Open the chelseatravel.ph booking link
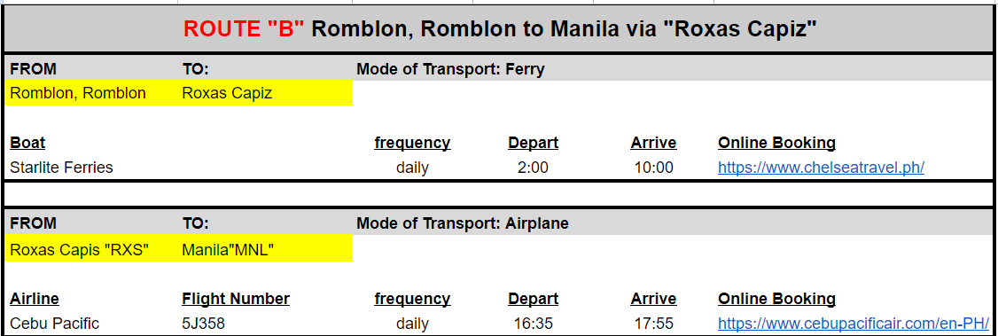The image size is (998, 336). point(821,168)
